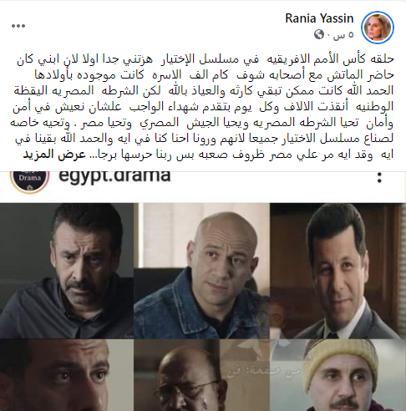Expand post with 'عرض المزيد'

pyautogui.click(x=54, y=154)
